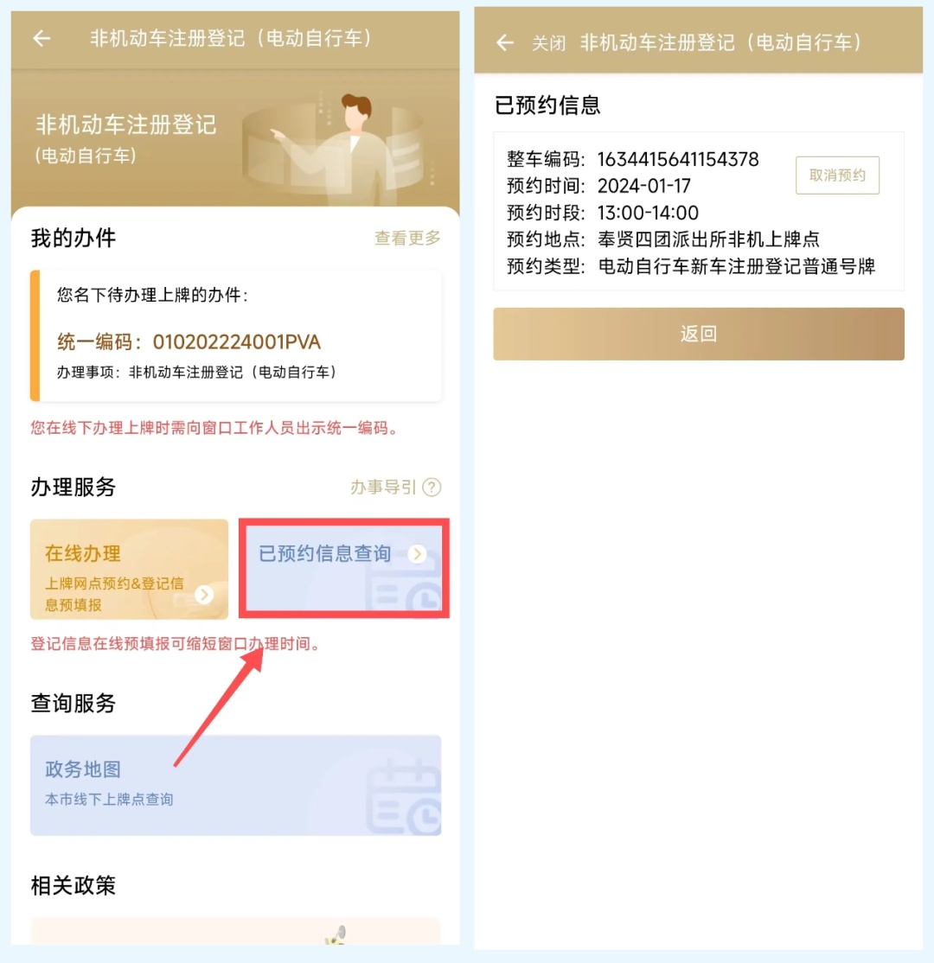This screenshot has width=934, height=963.
Task: Open the 在线办理 service card
Action: point(129,570)
